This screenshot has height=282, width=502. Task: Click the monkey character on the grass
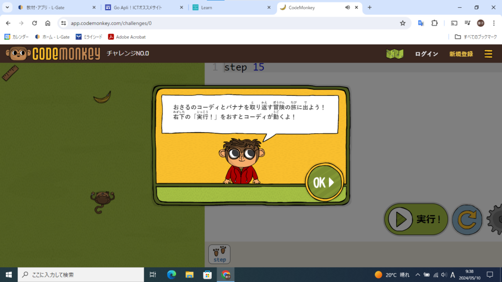pos(102,202)
